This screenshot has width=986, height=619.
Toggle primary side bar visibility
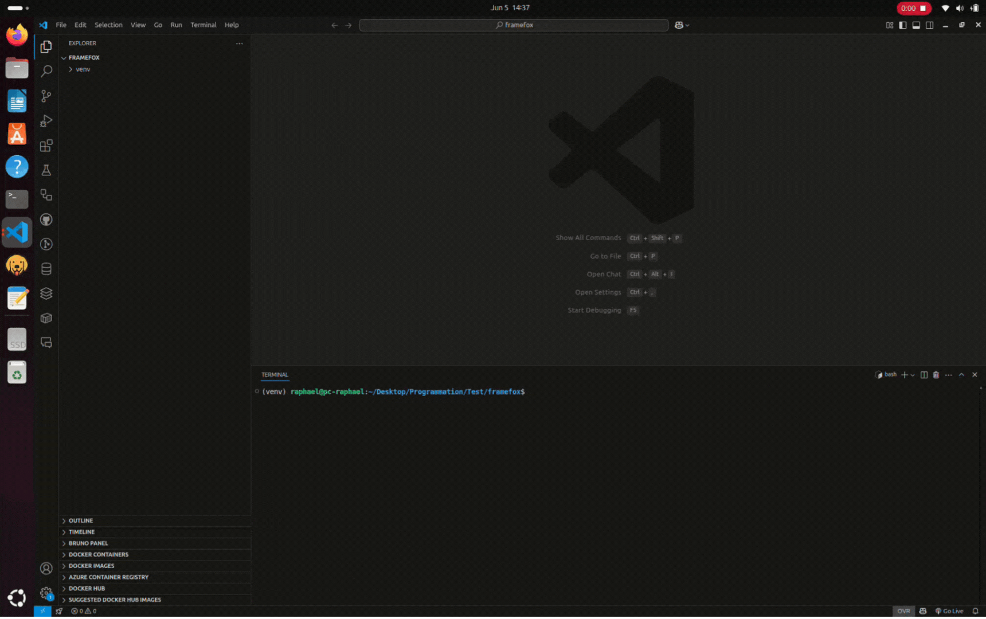(x=903, y=25)
